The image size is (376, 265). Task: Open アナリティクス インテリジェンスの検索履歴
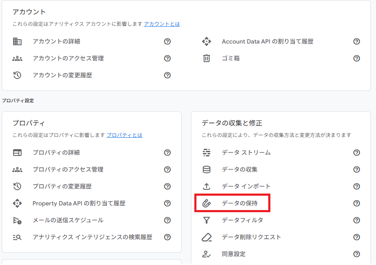(x=93, y=237)
